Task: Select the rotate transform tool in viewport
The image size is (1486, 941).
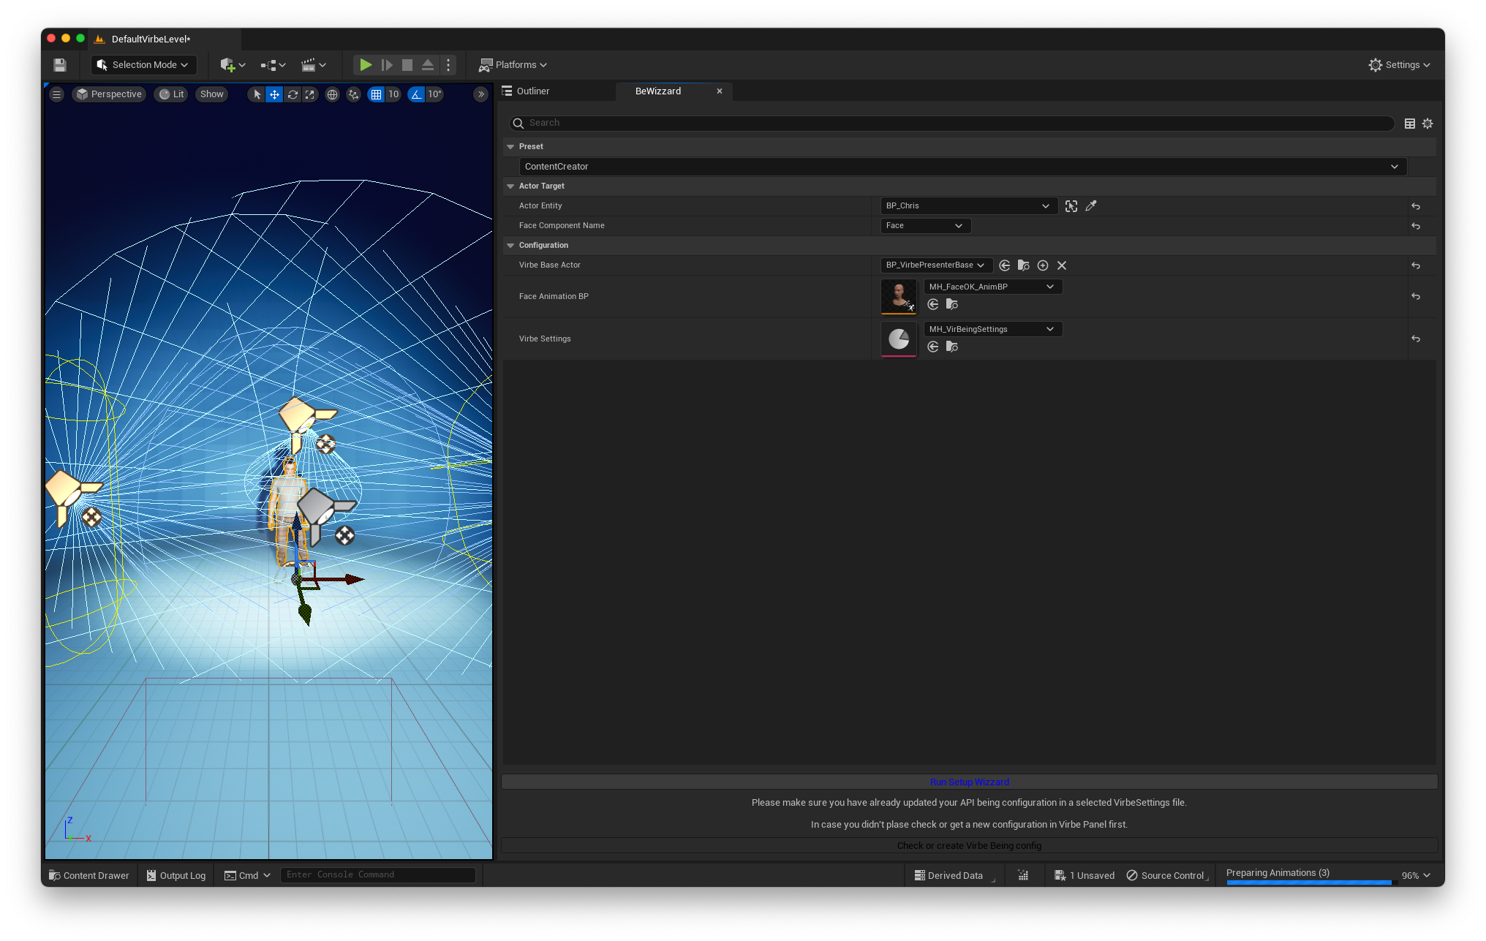Action: tap(293, 94)
